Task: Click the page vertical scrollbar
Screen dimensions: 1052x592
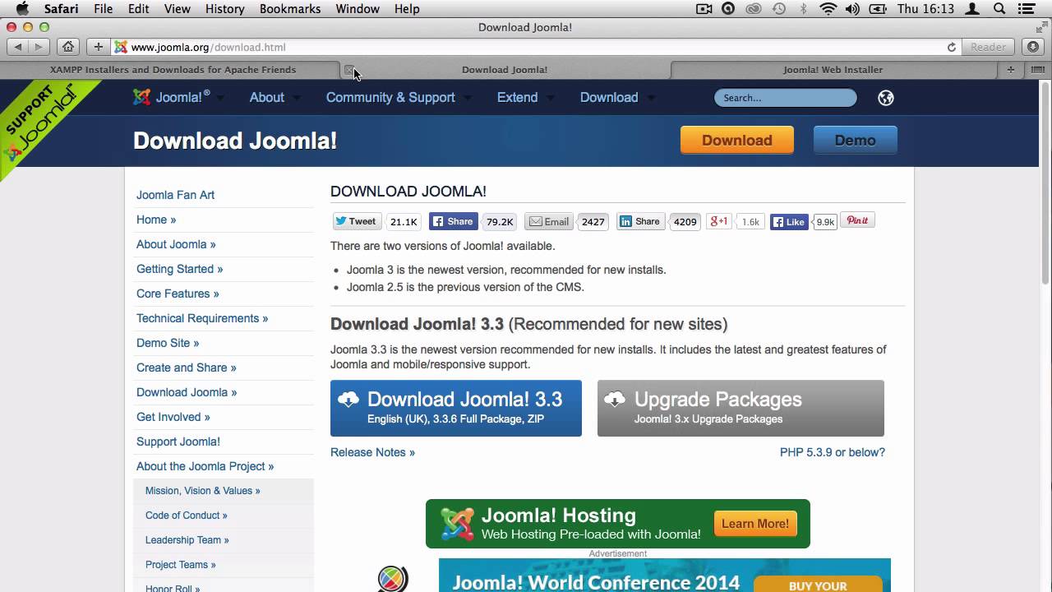Action: (x=1045, y=182)
